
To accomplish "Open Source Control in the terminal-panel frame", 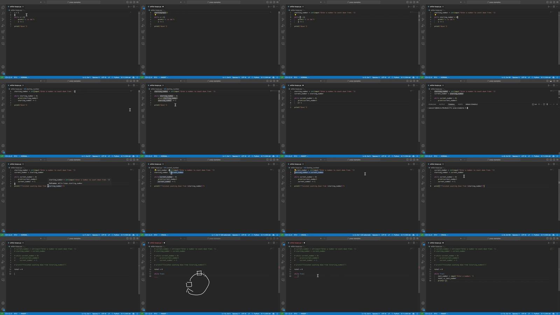I will pos(423,98).
